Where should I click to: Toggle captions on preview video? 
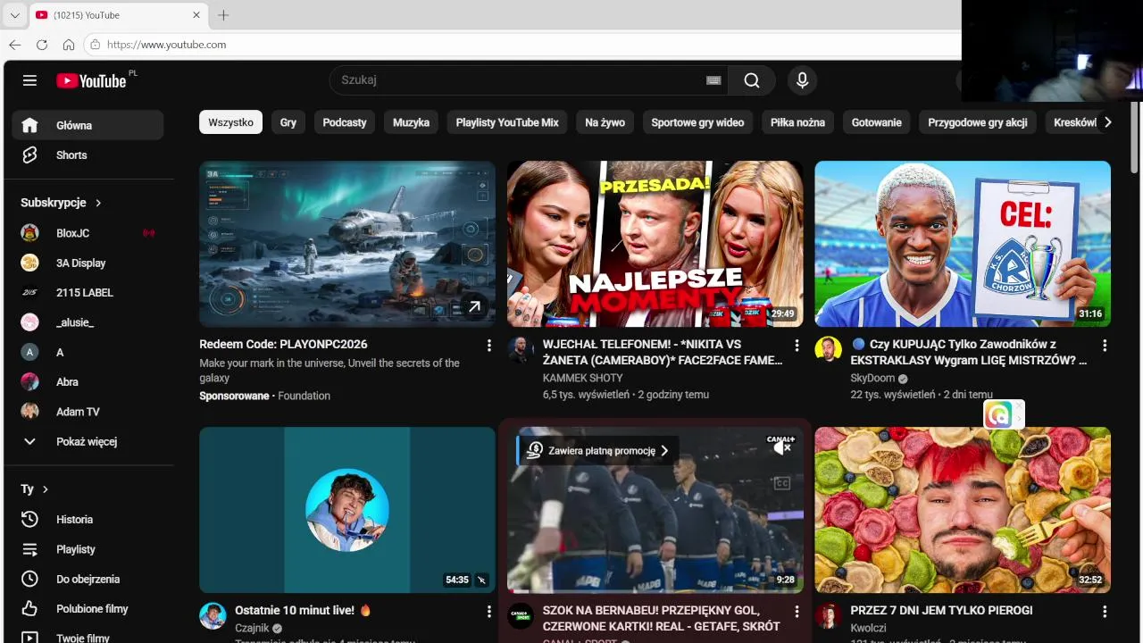pyautogui.click(x=782, y=483)
